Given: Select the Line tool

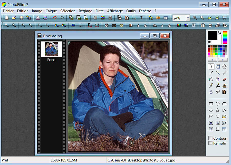Looking at the screenshot, I should coord(224,73).
